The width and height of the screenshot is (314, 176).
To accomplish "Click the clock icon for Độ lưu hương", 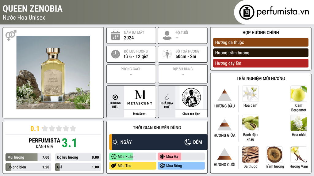I will click(x=116, y=54).
